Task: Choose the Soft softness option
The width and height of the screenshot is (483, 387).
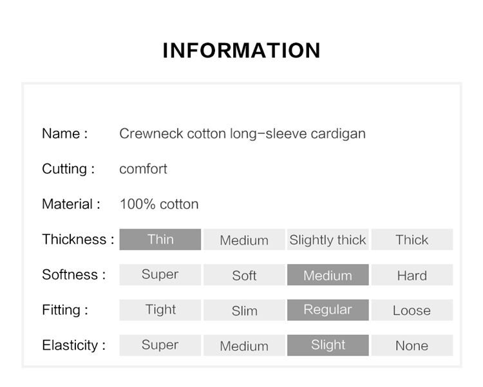Action: pyautogui.click(x=244, y=274)
